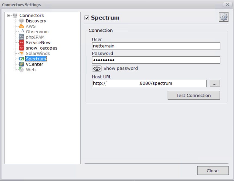
Task: Open the Host URL browse ellipsis button
Action: click(x=215, y=83)
